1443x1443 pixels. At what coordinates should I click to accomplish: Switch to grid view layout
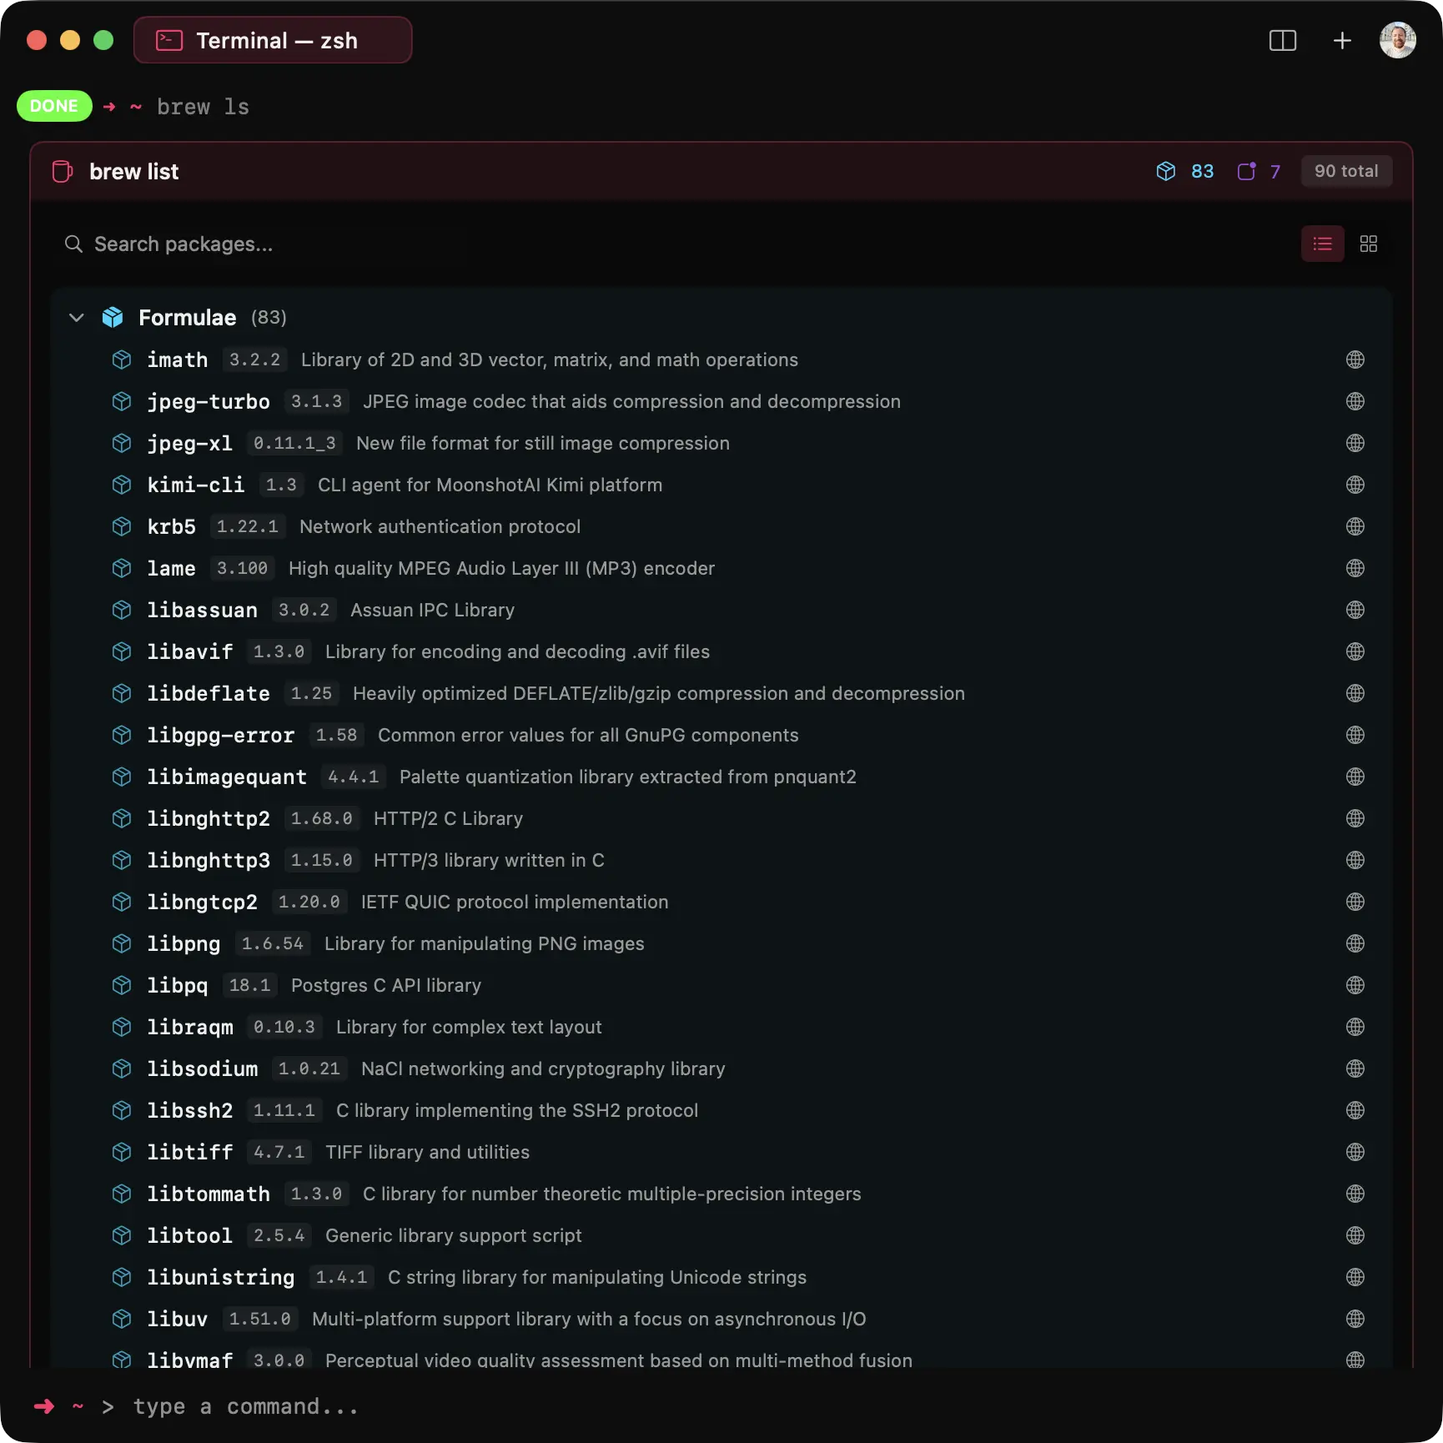1368,244
